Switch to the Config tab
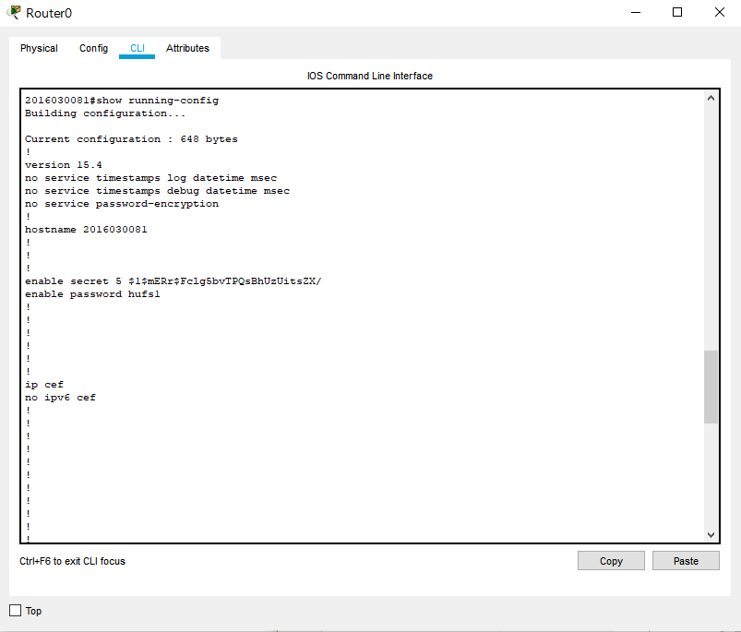 click(x=93, y=48)
